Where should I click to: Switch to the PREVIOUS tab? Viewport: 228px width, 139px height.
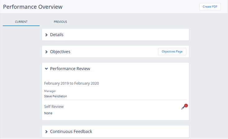(x=60, y=22)
